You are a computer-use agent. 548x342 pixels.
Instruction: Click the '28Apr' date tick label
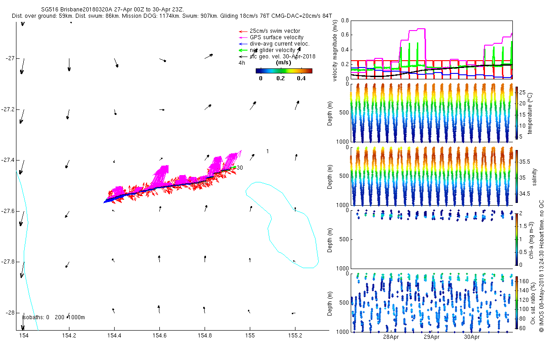(x=392, y=337)
